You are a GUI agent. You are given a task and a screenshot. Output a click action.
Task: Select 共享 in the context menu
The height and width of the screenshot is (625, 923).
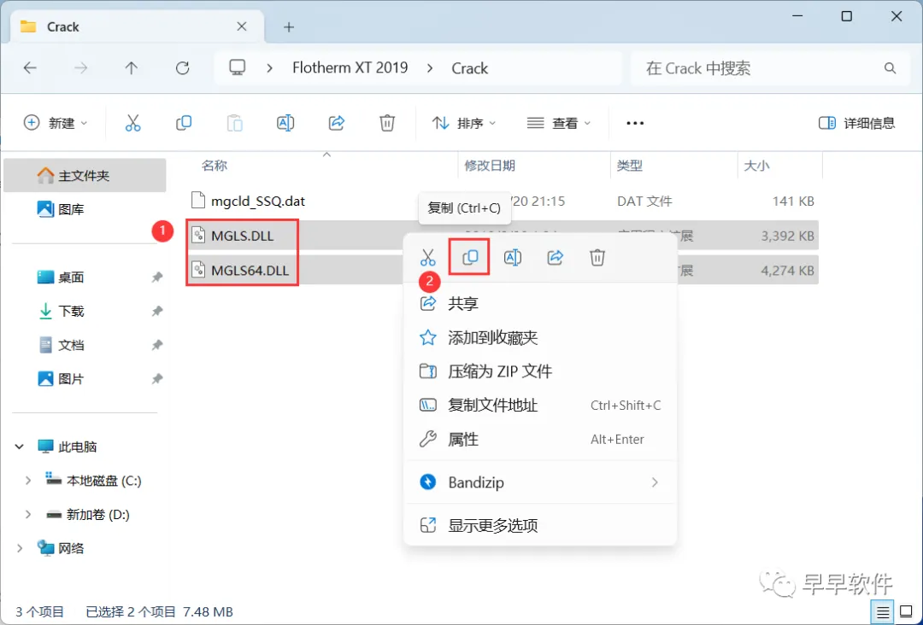[540, 303]
